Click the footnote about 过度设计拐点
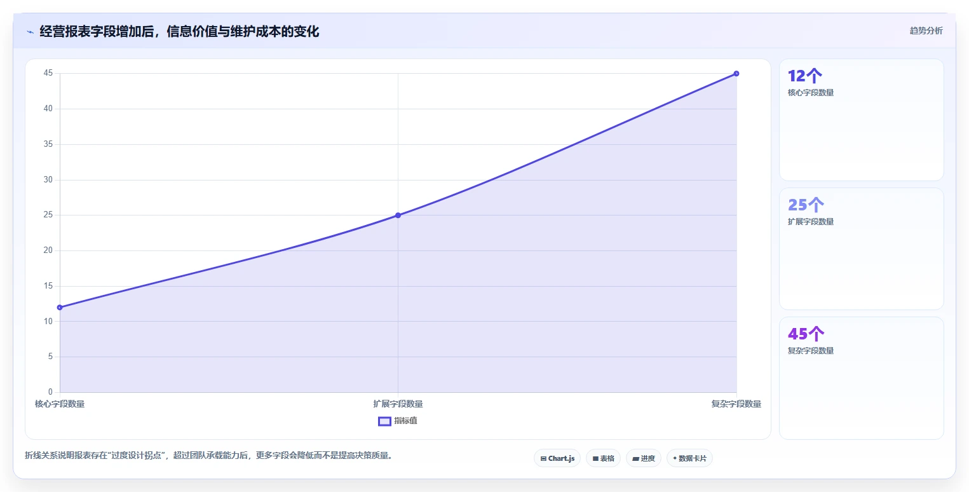 208,456
